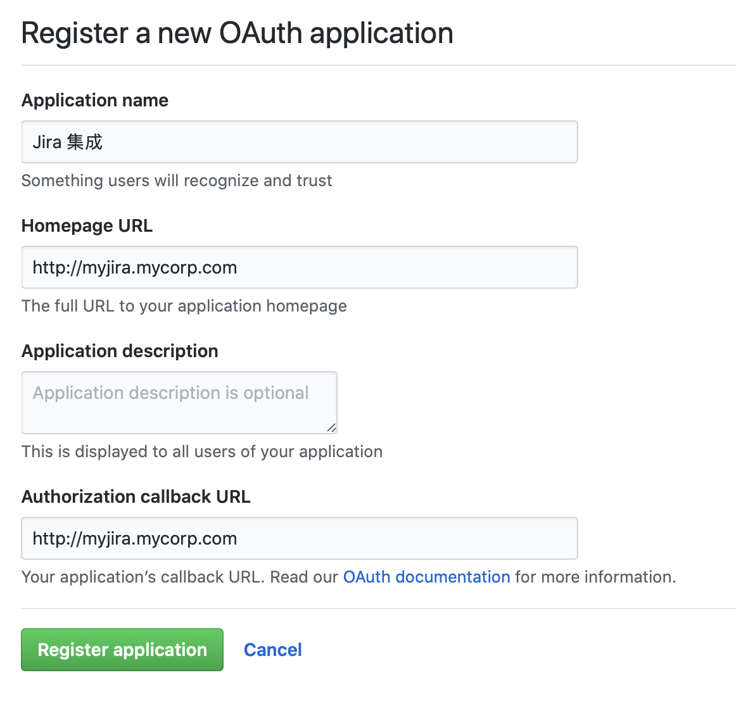Open the OAuth documentation link

tap(426, 577)
